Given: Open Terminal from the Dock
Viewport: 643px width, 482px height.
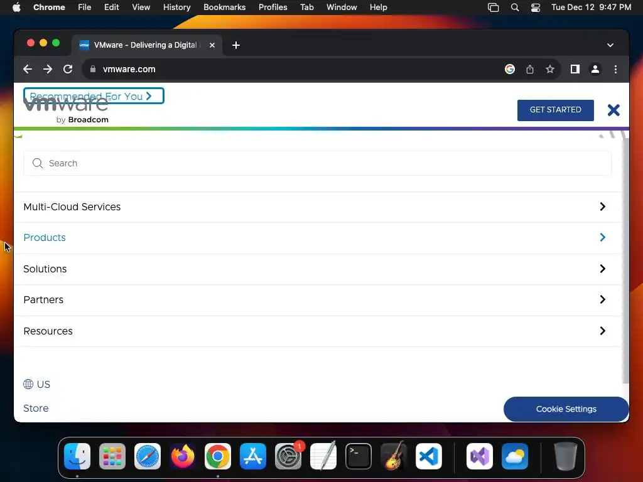Looking at the screenshot, I should [359, 456].
